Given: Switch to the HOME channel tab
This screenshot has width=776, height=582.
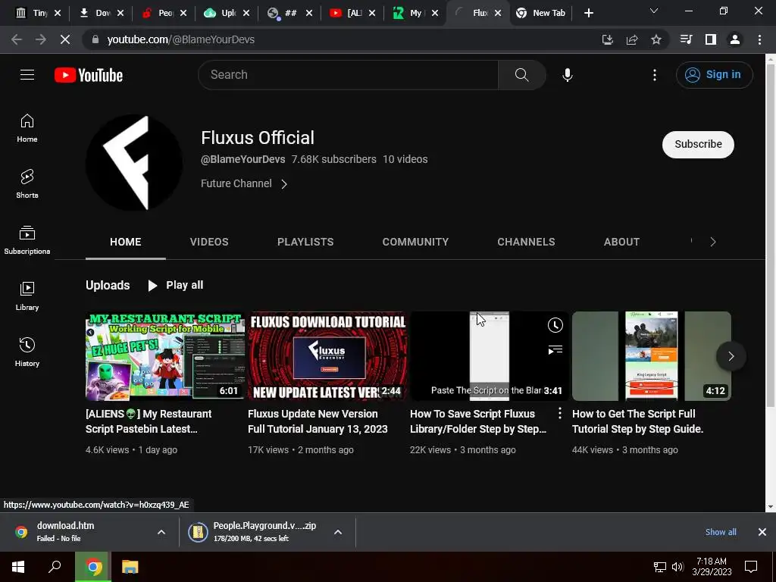Looking at the screenshot, I should (125, 242).
